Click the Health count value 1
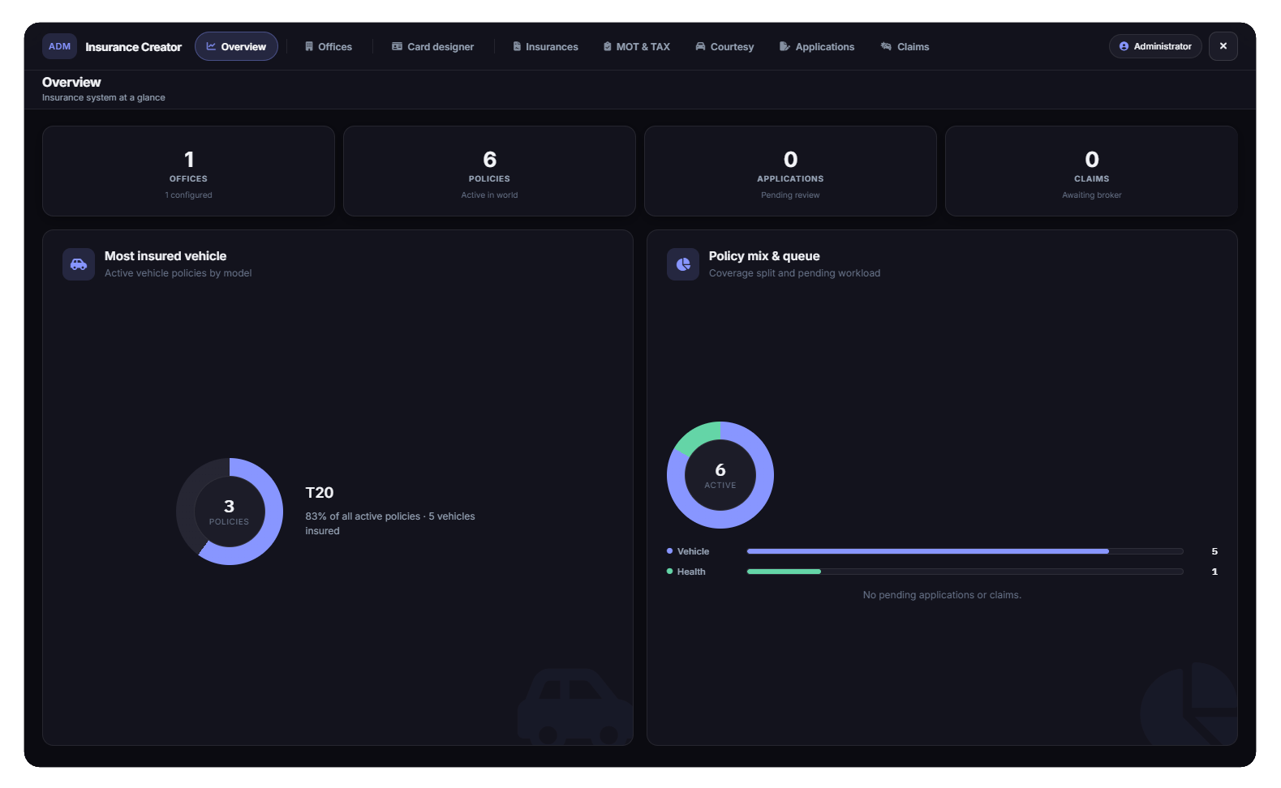 1214,572
